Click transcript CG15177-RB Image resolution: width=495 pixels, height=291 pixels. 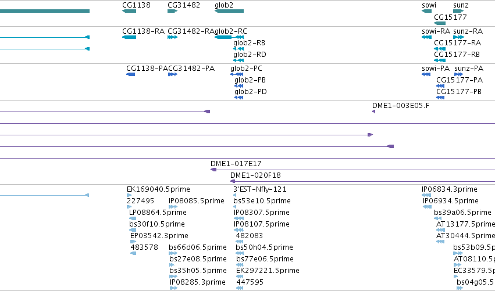click(x=440, y=60)
